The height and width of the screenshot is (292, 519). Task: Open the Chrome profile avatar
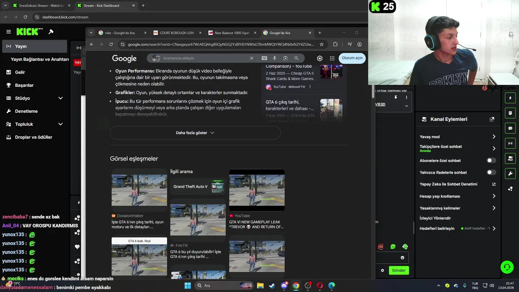[359, 44]
